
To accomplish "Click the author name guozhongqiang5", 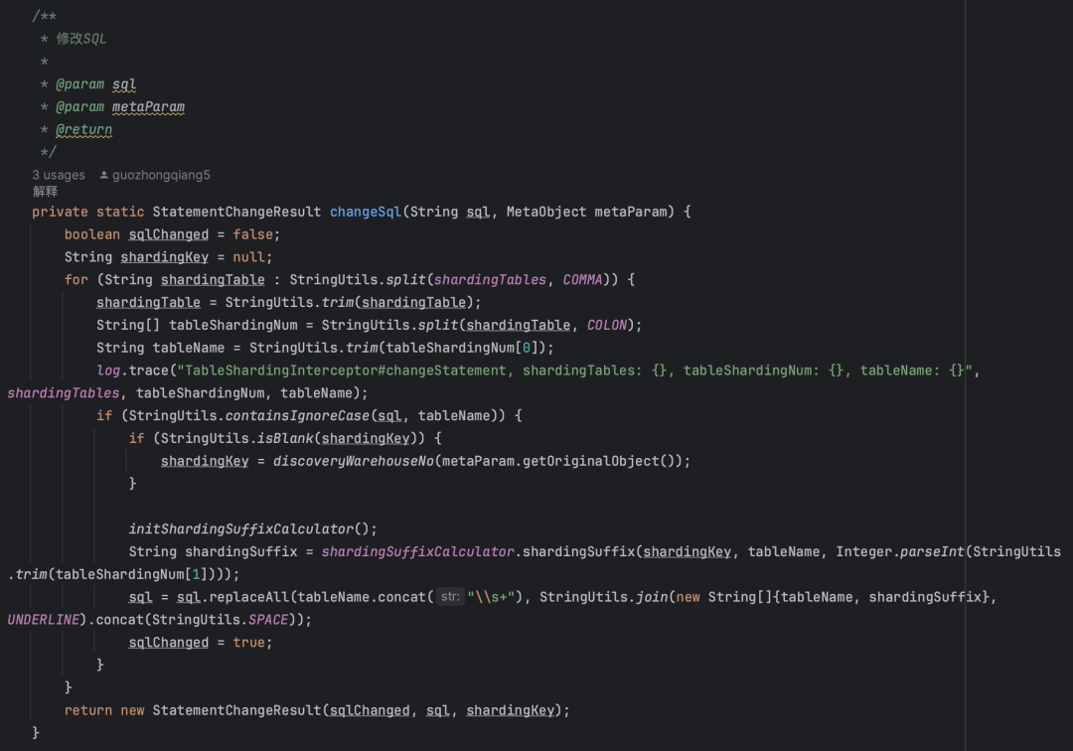I will point(161,175).
